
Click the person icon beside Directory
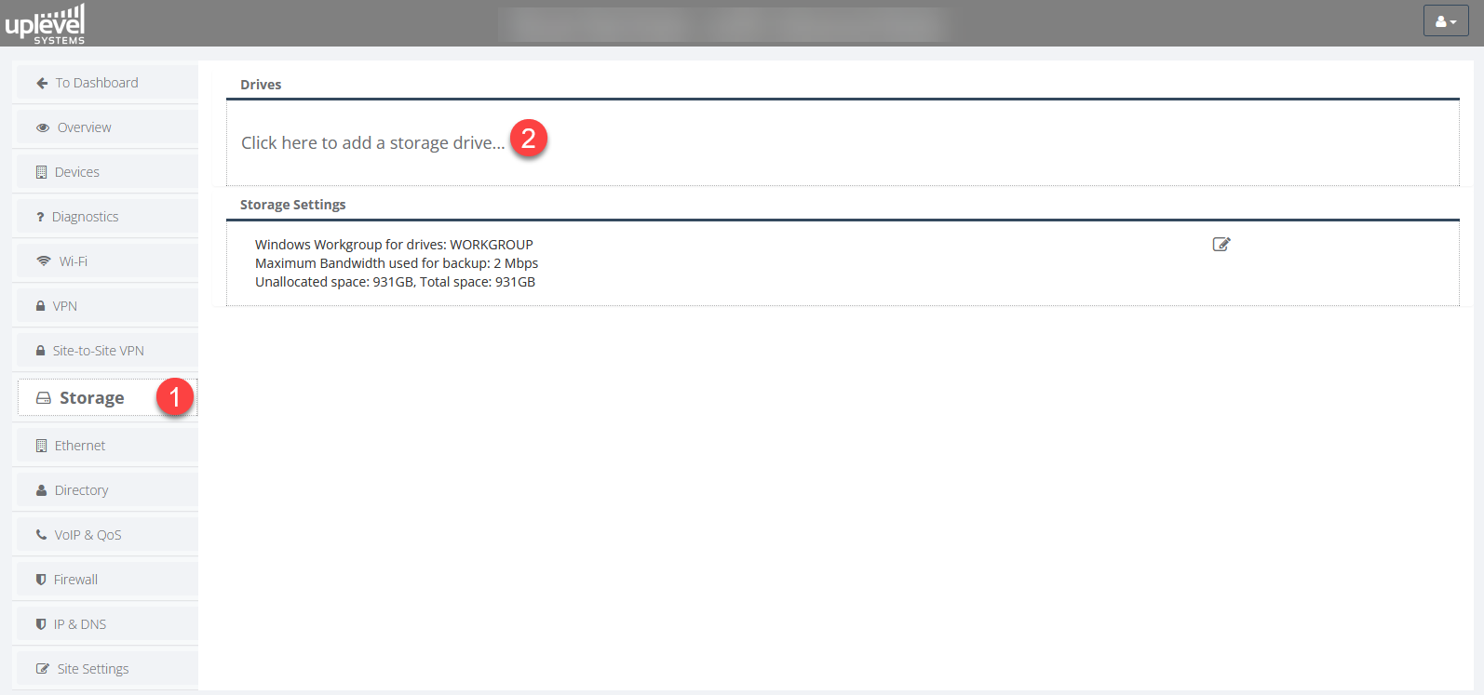click(x=41, y=490)
